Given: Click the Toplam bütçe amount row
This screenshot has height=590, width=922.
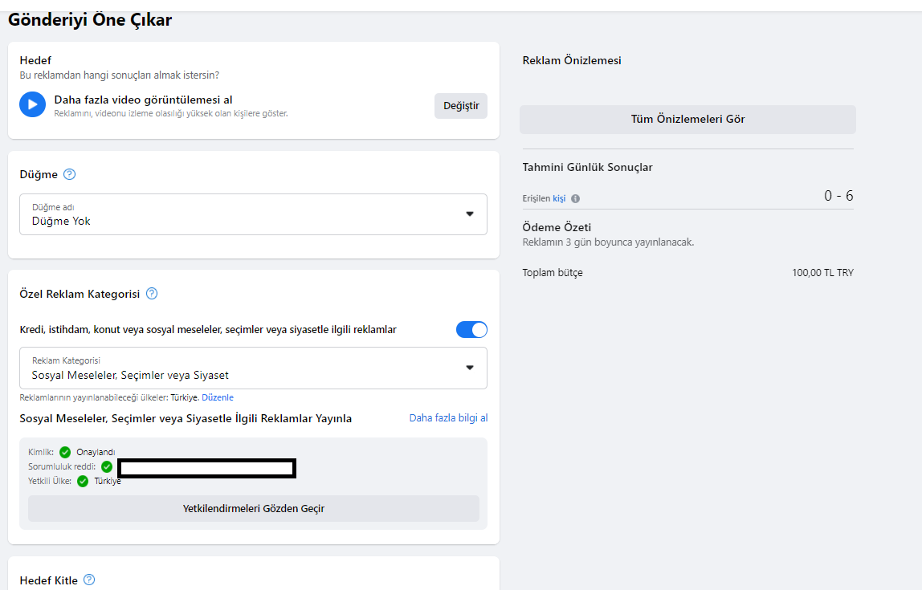Looking at the screenshot, I should tap(688, 273).
